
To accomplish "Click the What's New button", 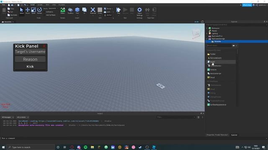I will [x=247, y=5].
